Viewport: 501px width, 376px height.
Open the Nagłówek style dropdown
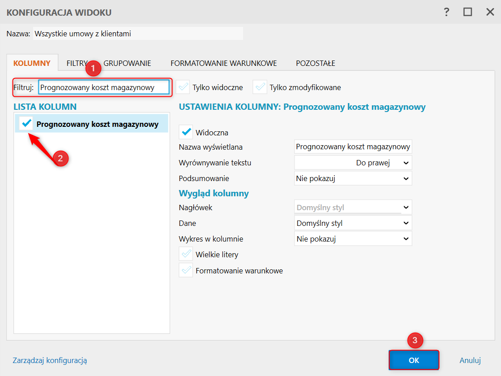pyautogui.click(x=353, y=207)
